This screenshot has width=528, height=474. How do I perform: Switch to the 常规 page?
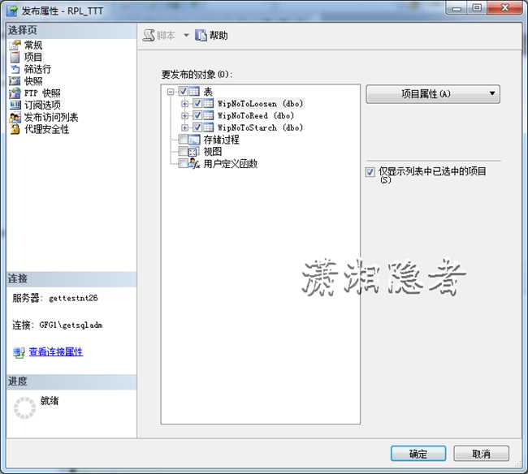pyautogui.click(x=33, y=45)
